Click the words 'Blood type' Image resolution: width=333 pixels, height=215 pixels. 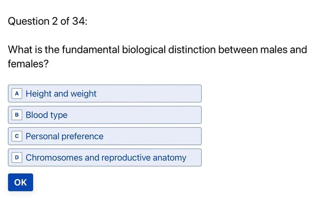tap(47, 115)
